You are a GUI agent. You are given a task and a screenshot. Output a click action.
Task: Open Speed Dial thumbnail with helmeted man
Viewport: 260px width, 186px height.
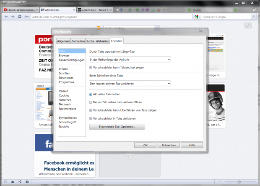click(x=216, y=105)
